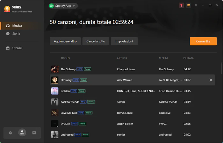Click the headphones icon beside Musica
The image size is (223, 143).
[8, 26]
